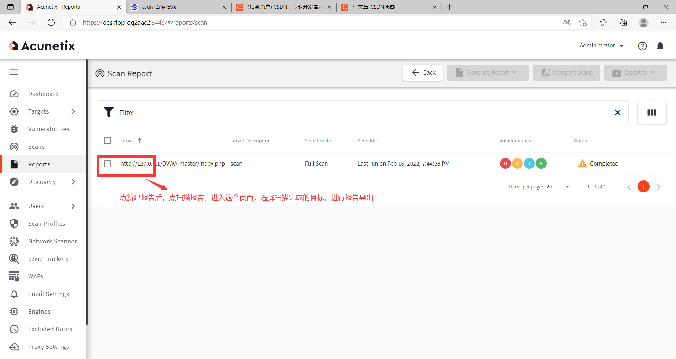Viewport: 676px width, 359px height.
Task: Click the WAFs firewall icon
Action: click(x=14, y=276)
